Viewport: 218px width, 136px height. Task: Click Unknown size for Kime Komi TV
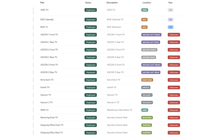174,80
